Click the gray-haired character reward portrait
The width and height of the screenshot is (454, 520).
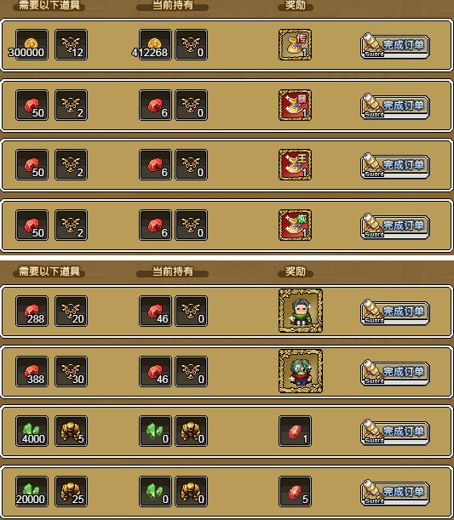[301, 311]
